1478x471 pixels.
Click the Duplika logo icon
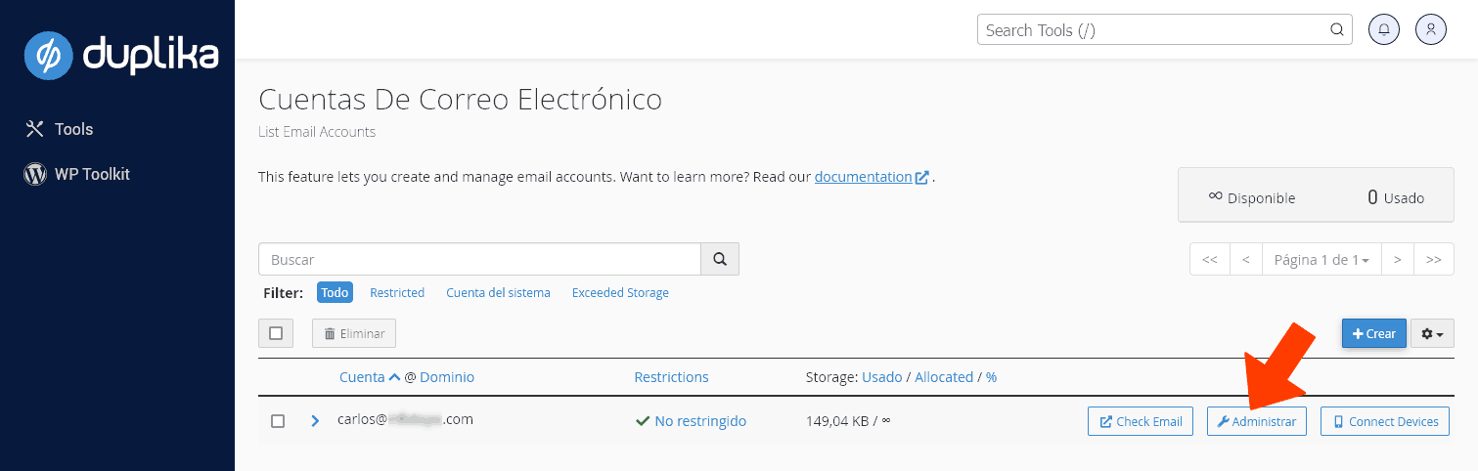tap(49, 56)
